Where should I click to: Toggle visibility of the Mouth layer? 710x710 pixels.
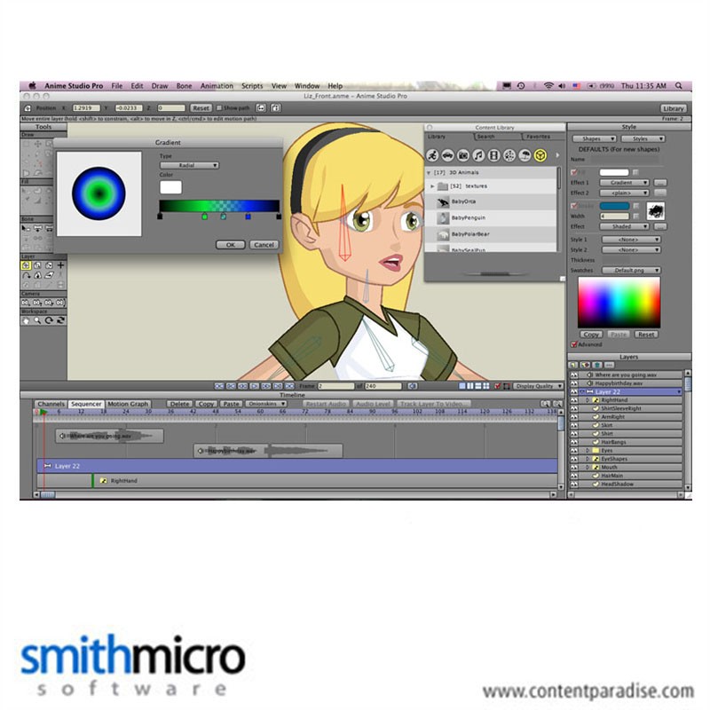click(574, 468)
